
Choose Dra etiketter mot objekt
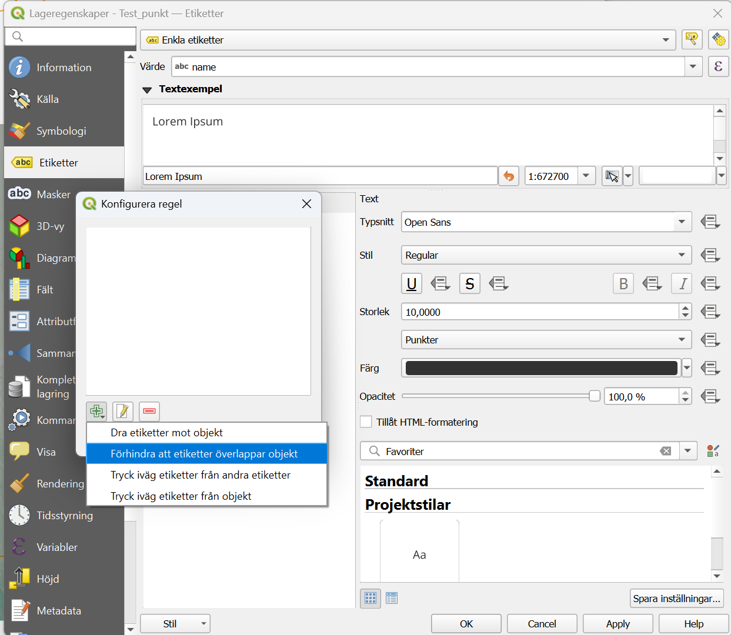tap(207, 433)
